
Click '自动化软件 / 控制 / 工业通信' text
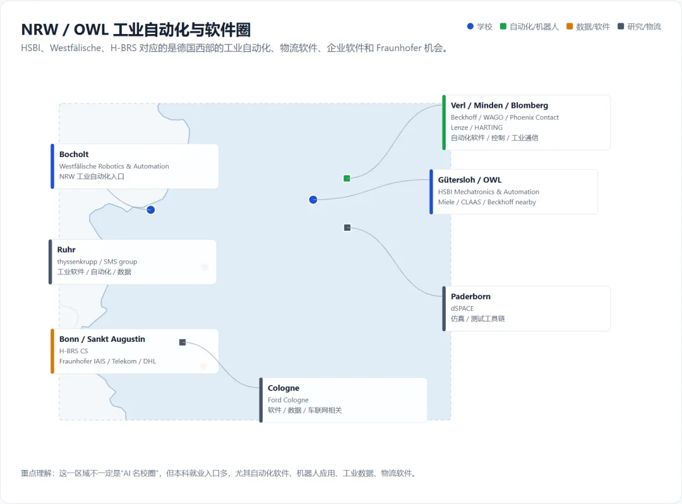tap(494, 138)
